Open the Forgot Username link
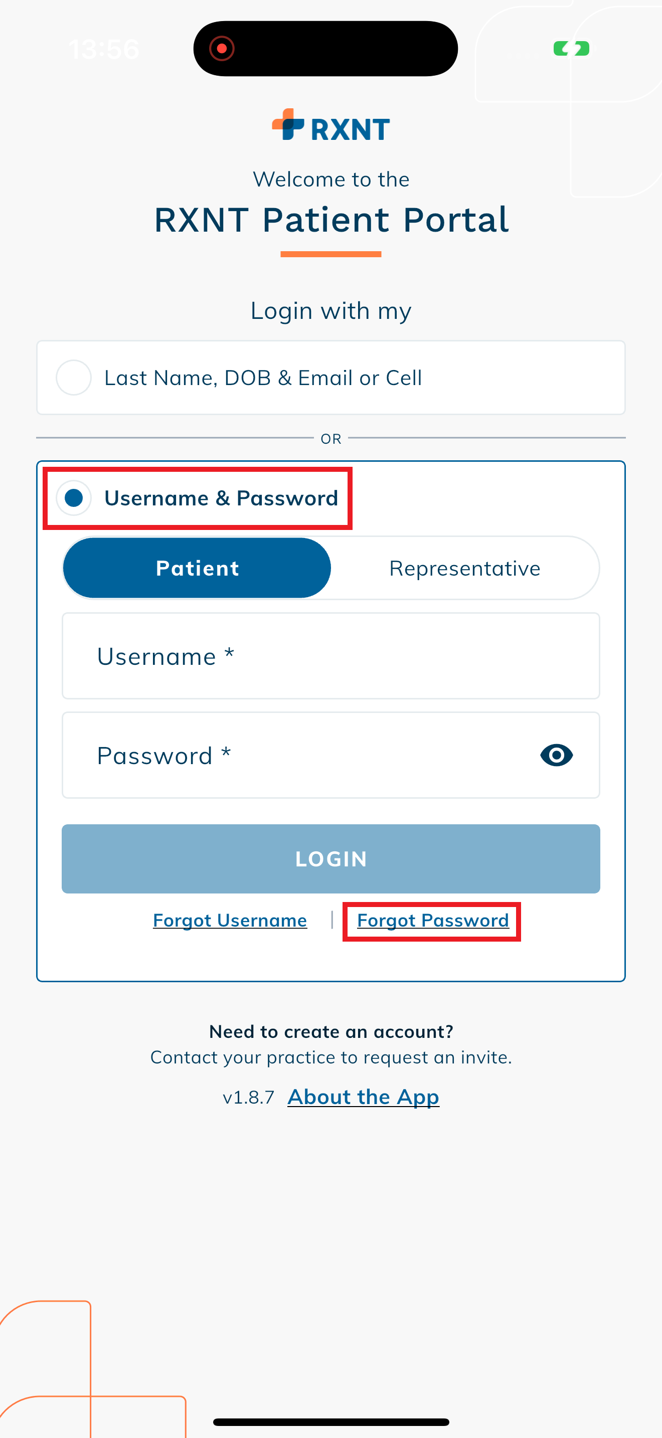 tap(230, 920)
